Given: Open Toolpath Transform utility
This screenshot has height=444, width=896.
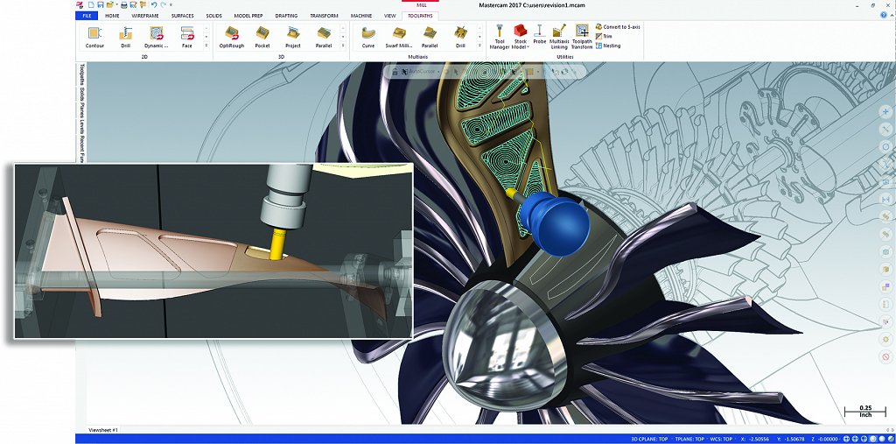Looking at the screenshot, I should tap(582, 37).
